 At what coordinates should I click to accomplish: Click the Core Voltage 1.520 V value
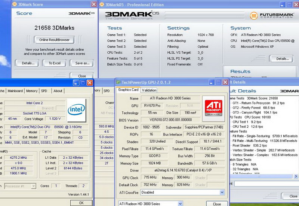click(x=55, y=118)
